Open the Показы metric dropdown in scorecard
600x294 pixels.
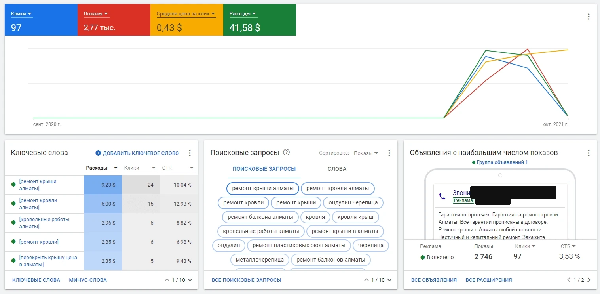(96, 14)
